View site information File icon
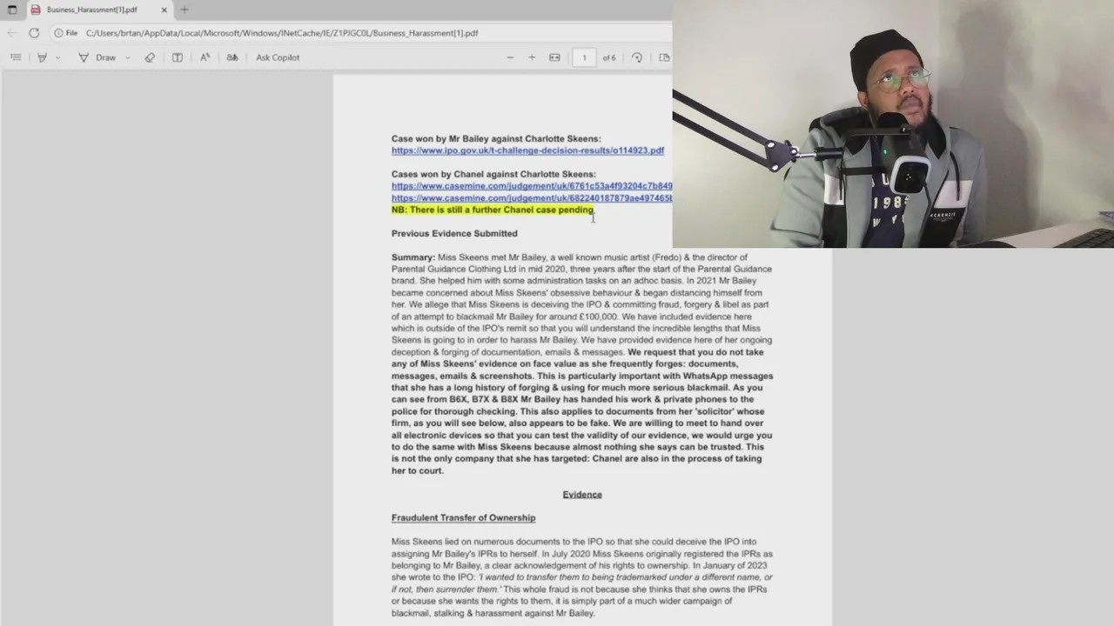Screen dimensions: 1114x626 click(x=66, y=33)
